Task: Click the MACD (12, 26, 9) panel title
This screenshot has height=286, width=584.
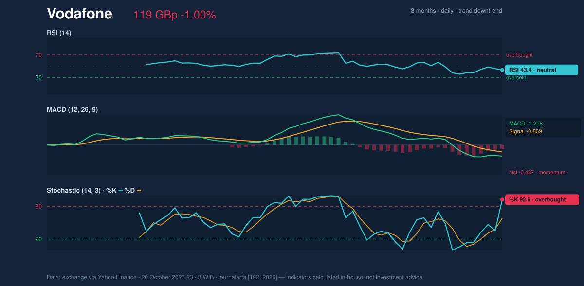Action: [72, 110]
